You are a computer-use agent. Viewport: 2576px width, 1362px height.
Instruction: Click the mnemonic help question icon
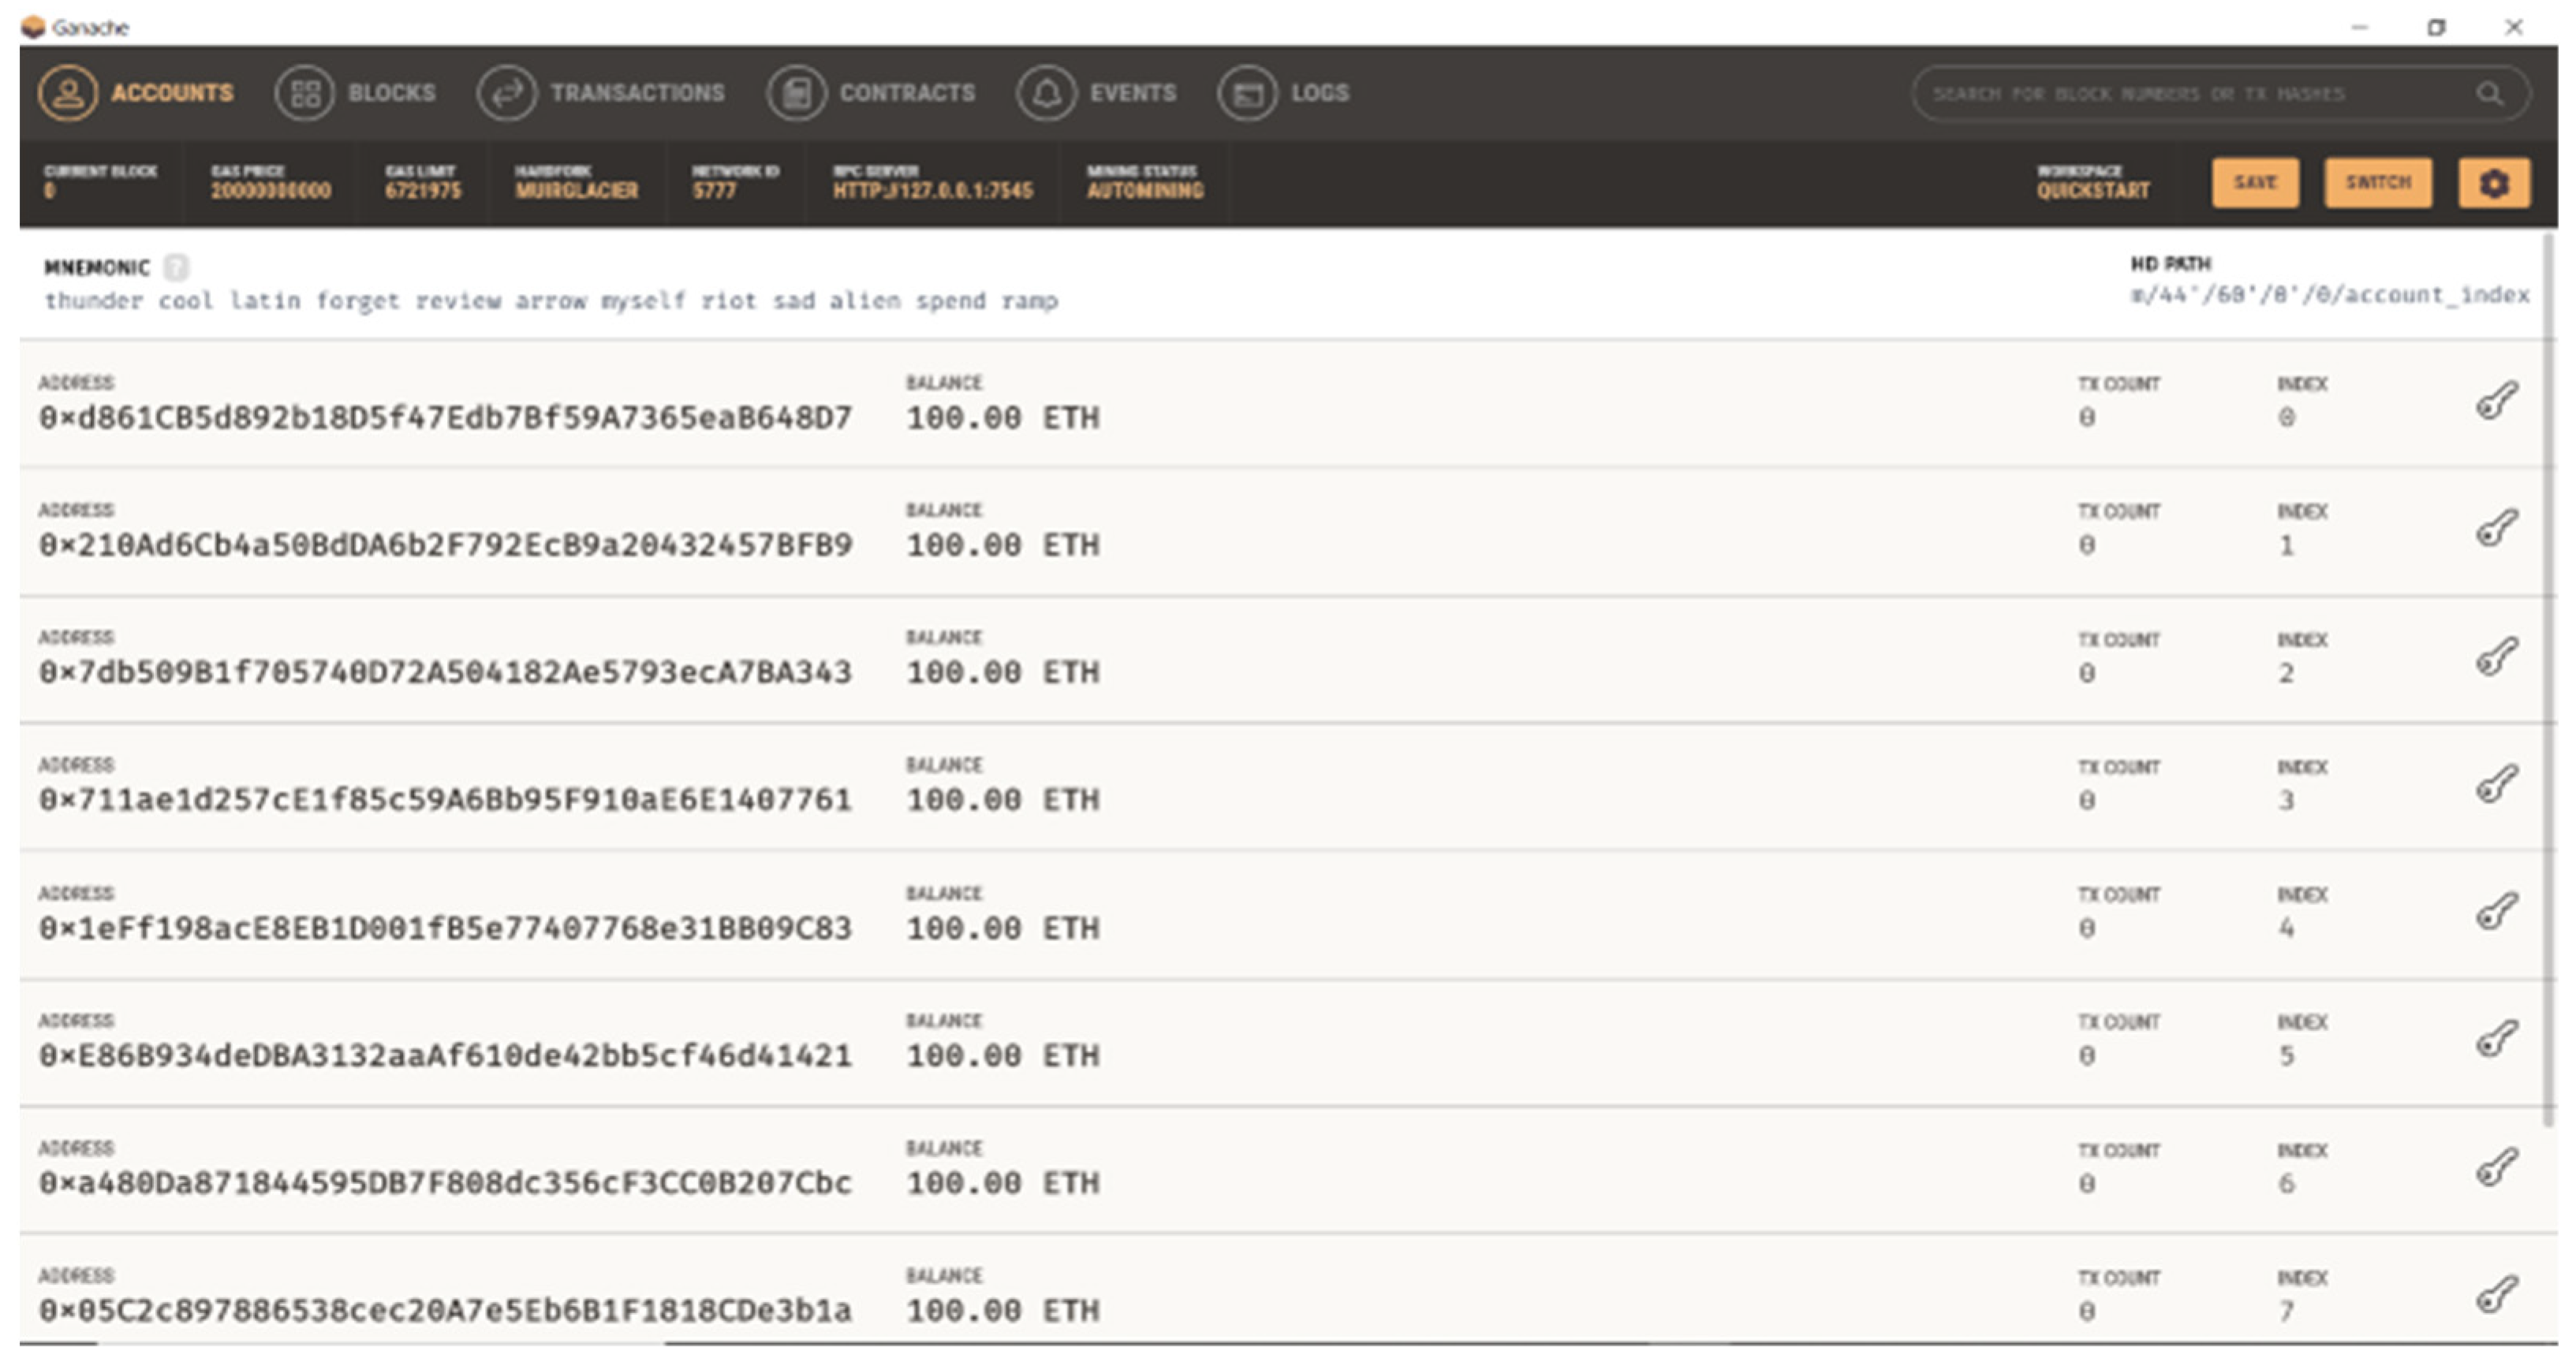pos(176,267)
